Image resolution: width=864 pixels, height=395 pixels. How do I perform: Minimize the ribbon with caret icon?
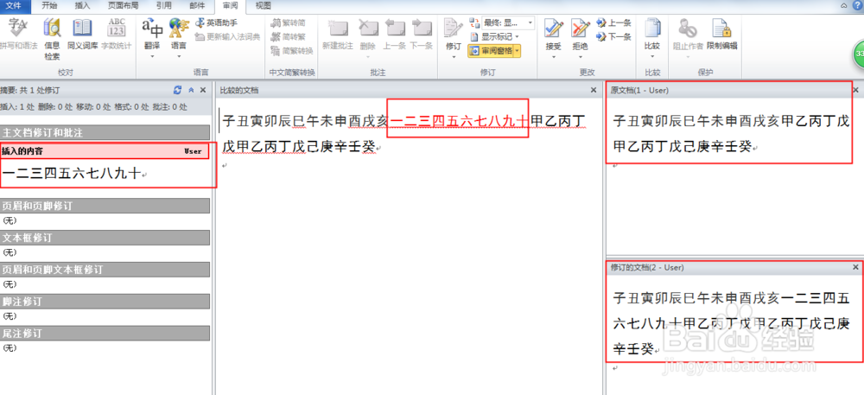844,5
